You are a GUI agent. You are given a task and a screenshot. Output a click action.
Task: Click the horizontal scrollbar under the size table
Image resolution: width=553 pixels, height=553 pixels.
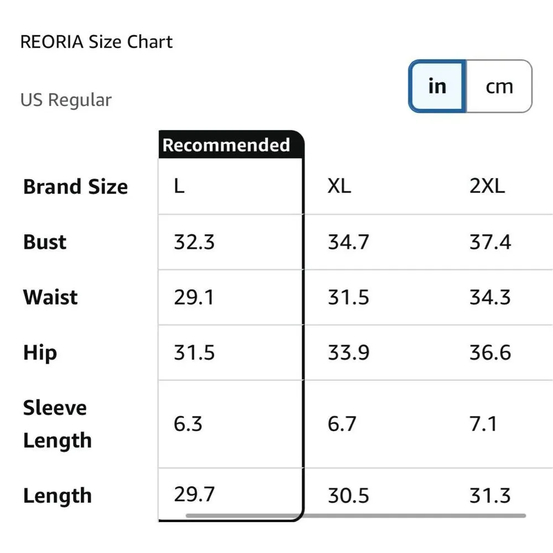tap(355, 516)
